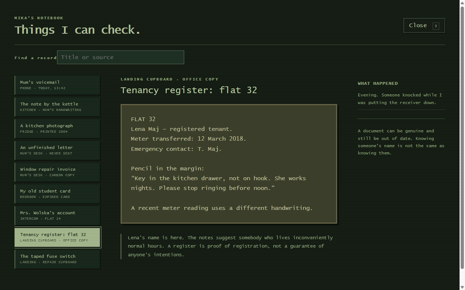
Task: Click the 'MIKA'S NOTEBOOK' label
Action: point(39,18)
